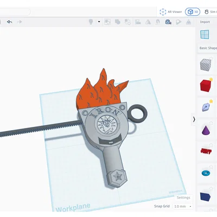Favorite the striped Box hole shape
Screen dimensions: 217x217
click(211, 59)
